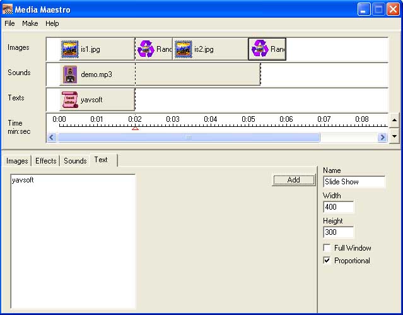Click the timeline zoom up arrow button
This screenshot has width=403, height=315.
pyautogui.click(x=394, y=120)
